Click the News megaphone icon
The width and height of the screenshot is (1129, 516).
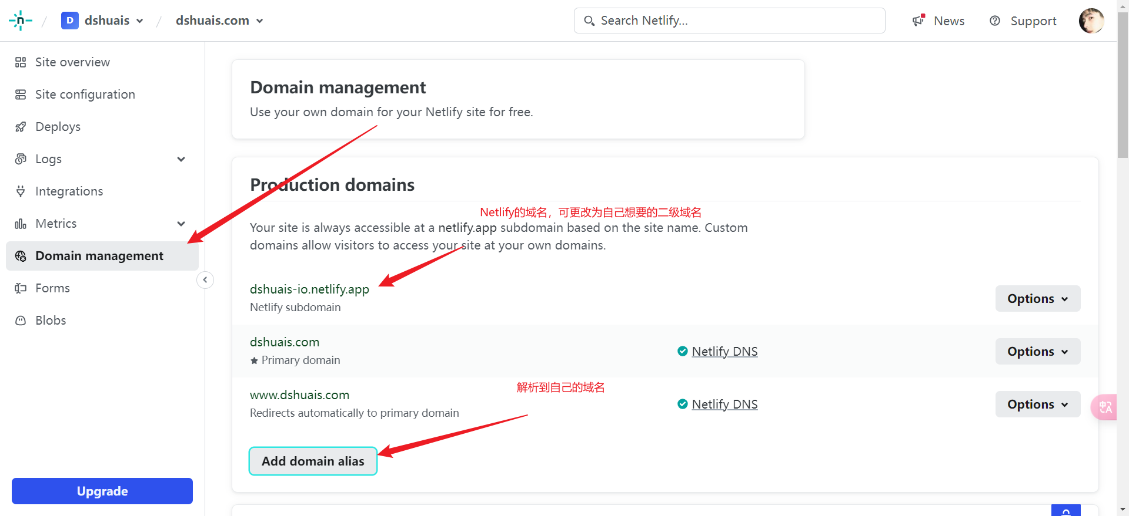(x=918, y=21)
